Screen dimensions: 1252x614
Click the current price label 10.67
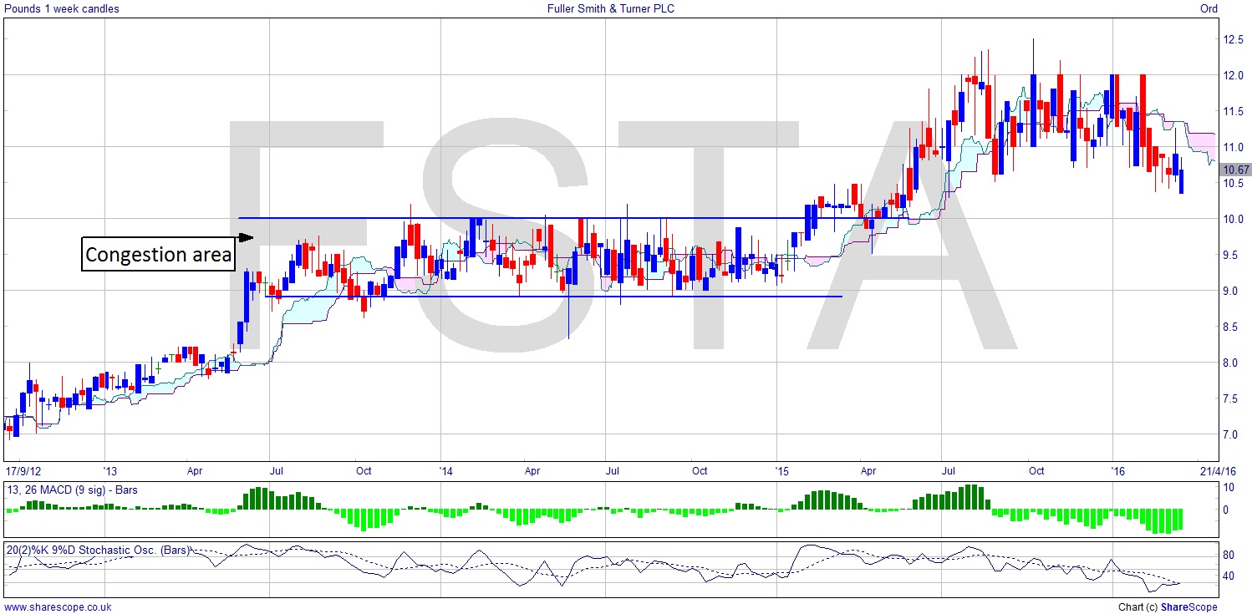tap(1234, 170)
